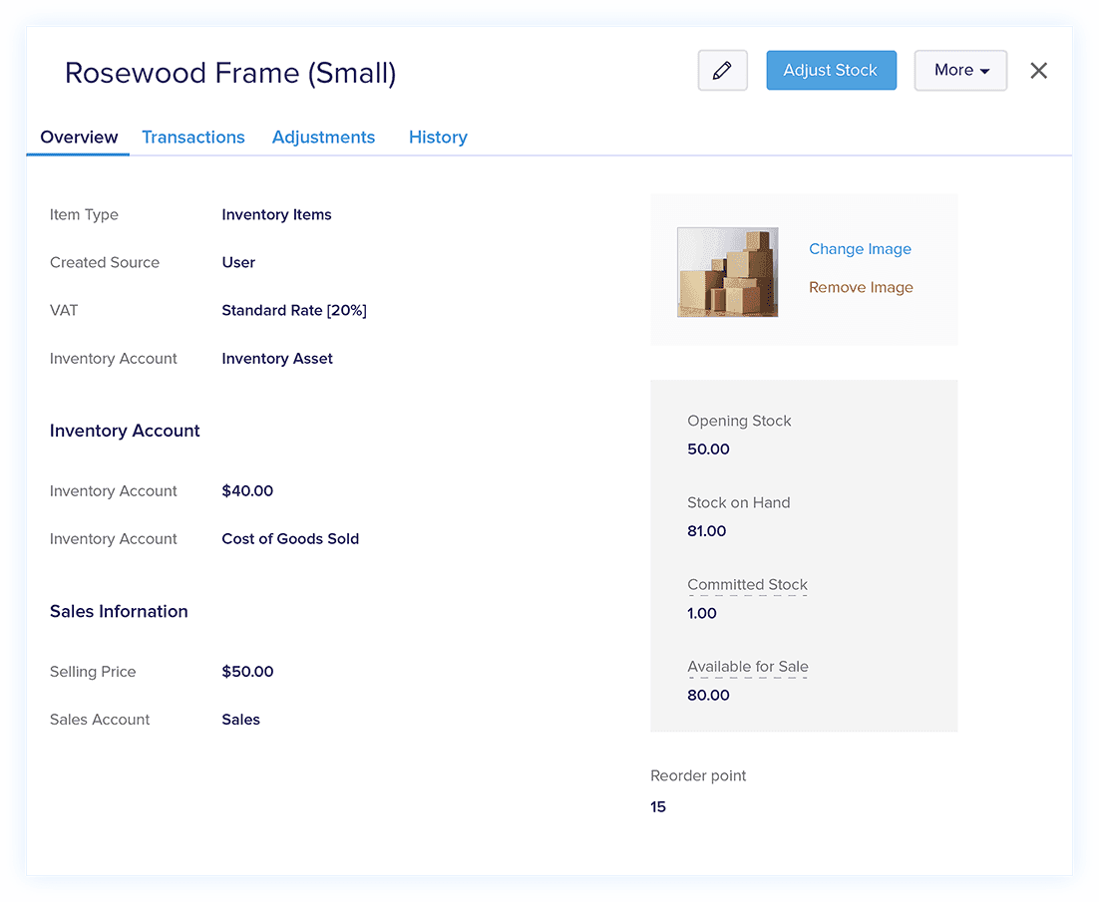Select the Standard Rate [20%] VAT value
This screenshot has height=902, width=1099.
294,311
